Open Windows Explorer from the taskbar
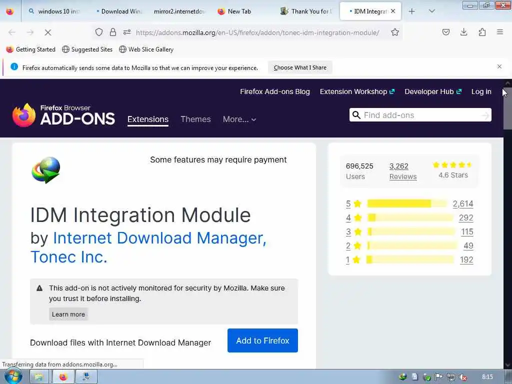The width and height of the screenshot is (512, 384). click(x=39, y=377)
